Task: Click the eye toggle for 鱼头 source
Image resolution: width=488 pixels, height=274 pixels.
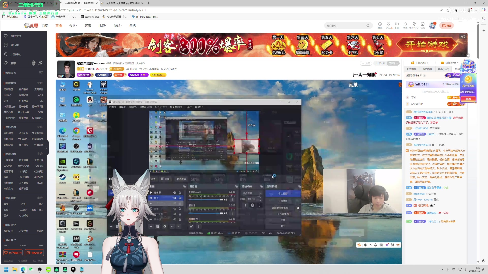Action: [x=175, y=198]
